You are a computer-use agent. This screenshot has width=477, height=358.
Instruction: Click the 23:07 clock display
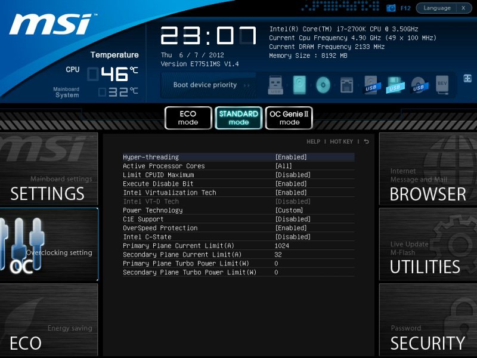208,36
